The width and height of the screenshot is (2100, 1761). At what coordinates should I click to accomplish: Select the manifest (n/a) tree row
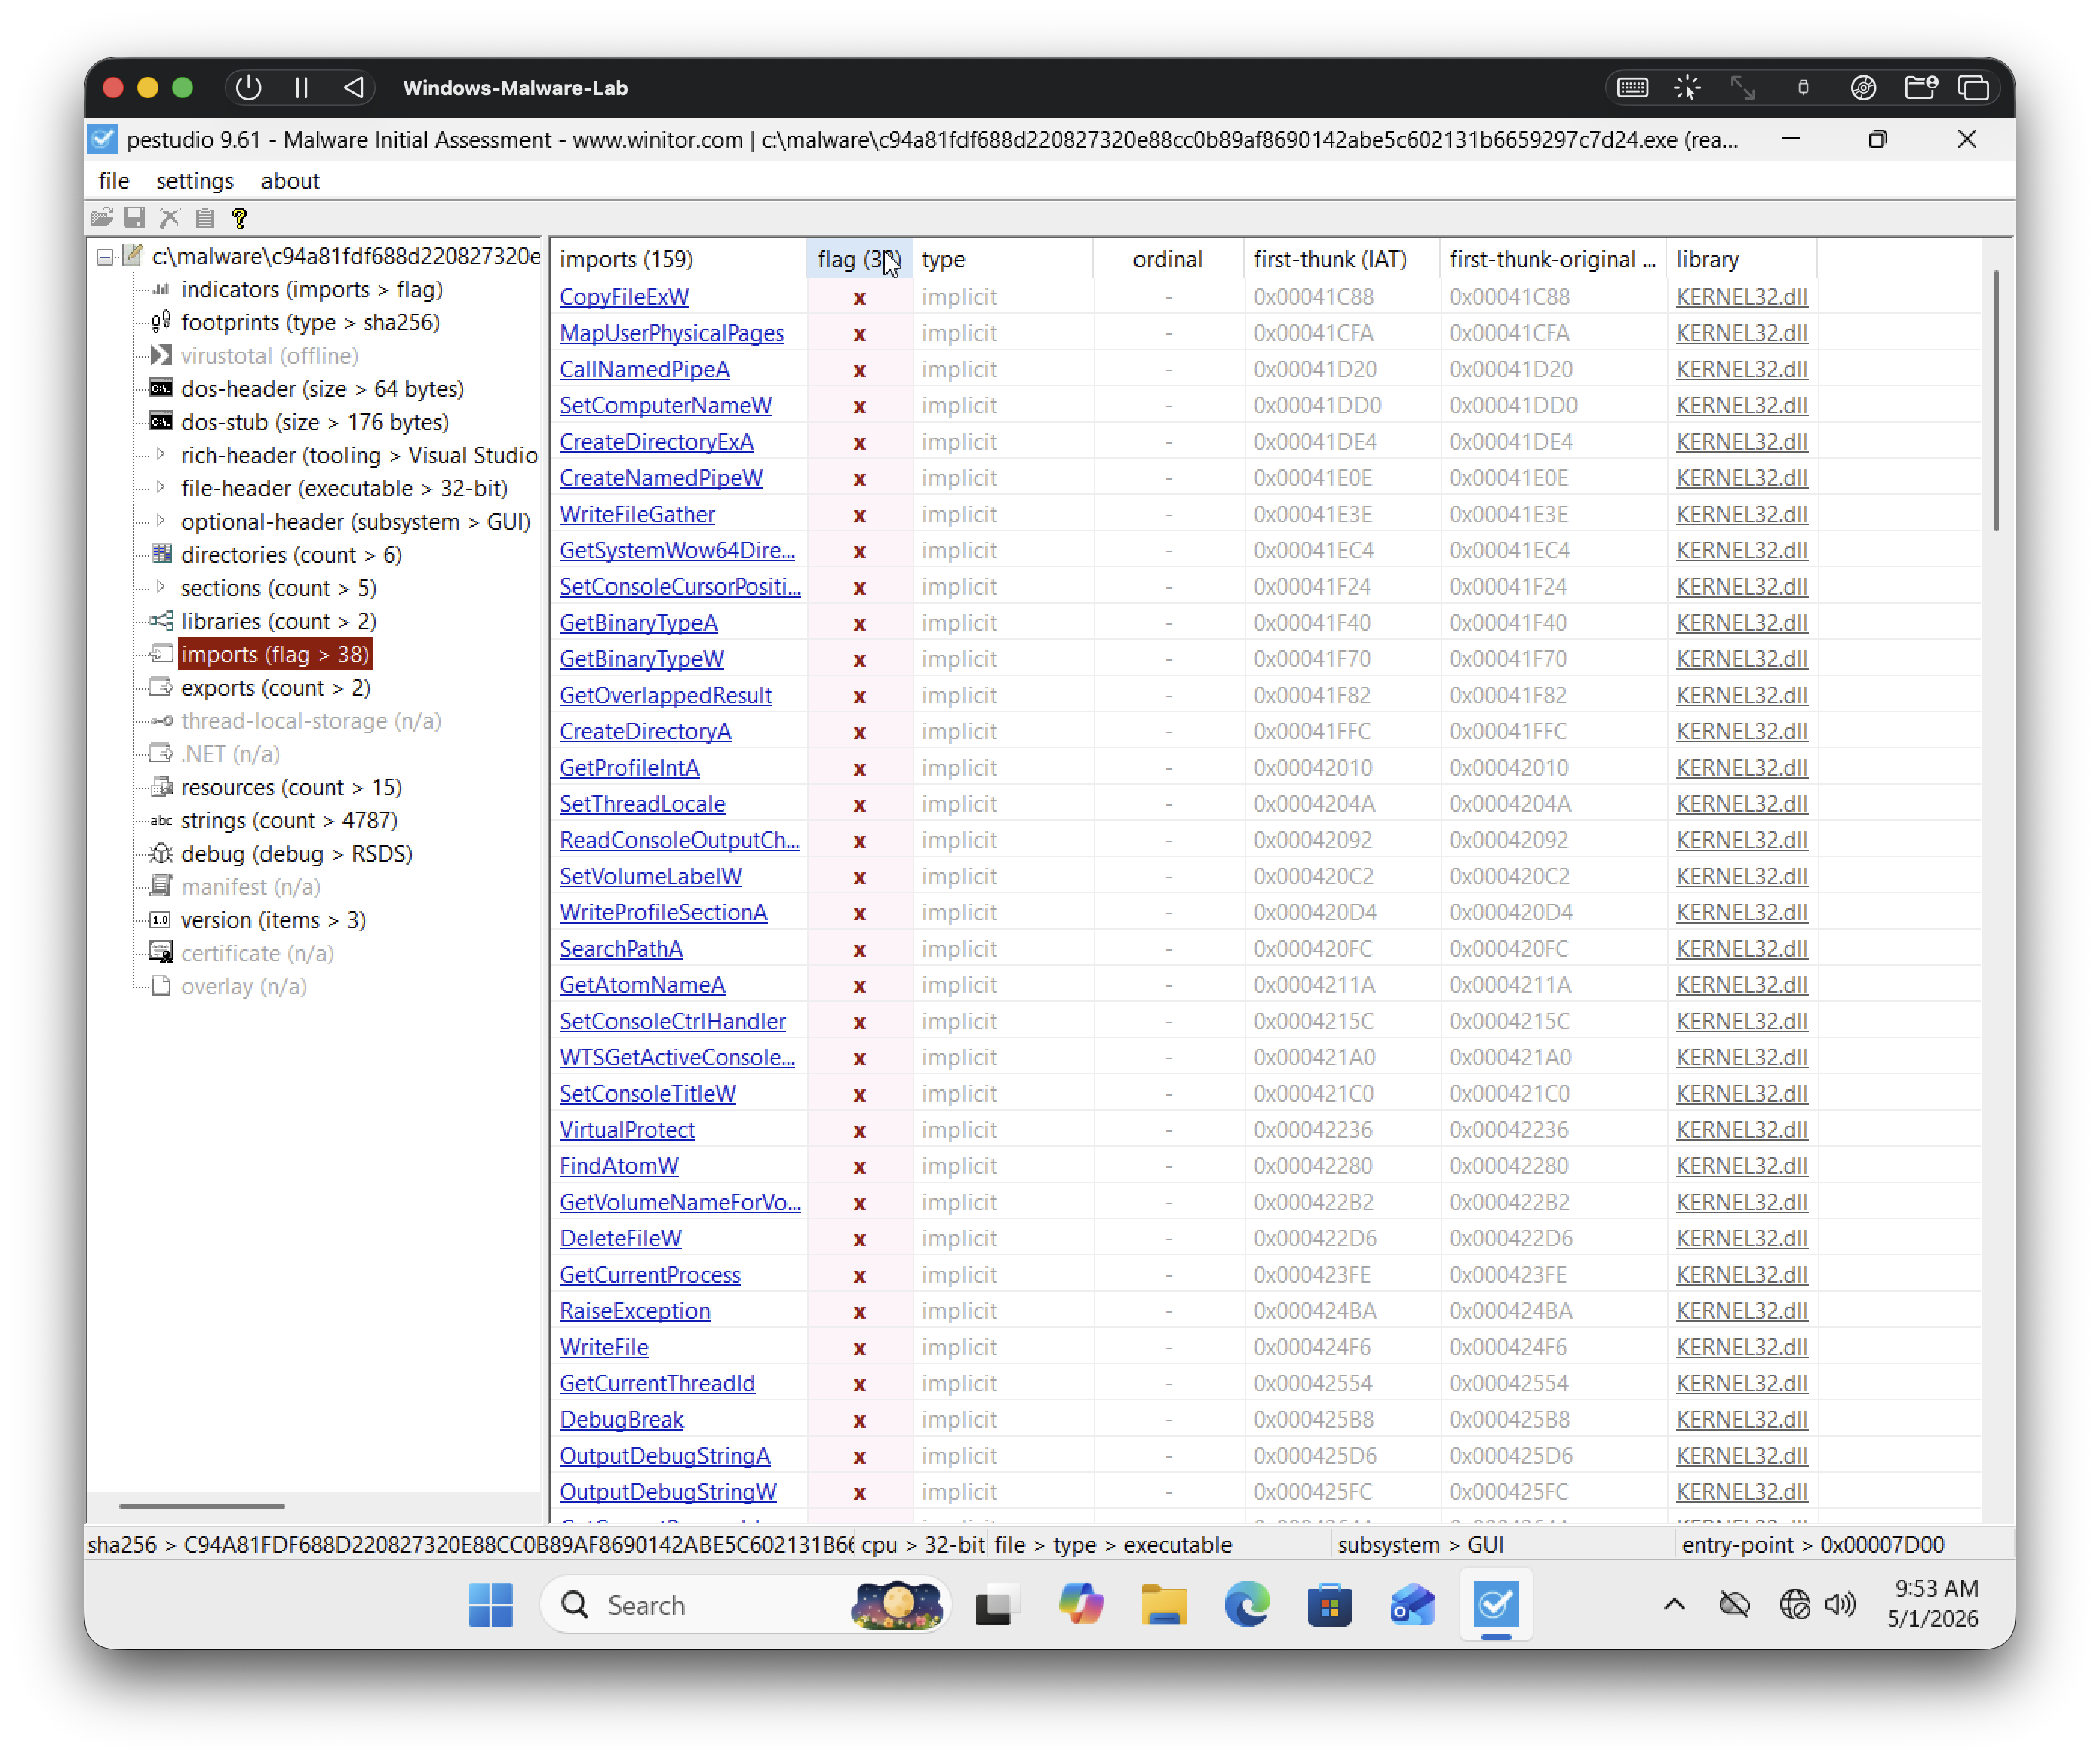click(250, 887)
